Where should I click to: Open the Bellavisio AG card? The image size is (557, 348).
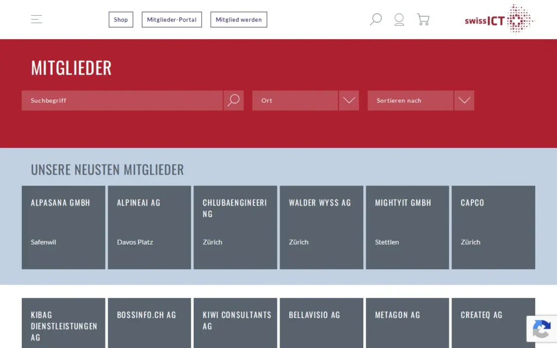coord(321,323)
